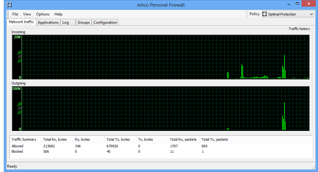Click the value 40 in Blocked row
Viewport: 318px width, 172px height.
[109, 151]
